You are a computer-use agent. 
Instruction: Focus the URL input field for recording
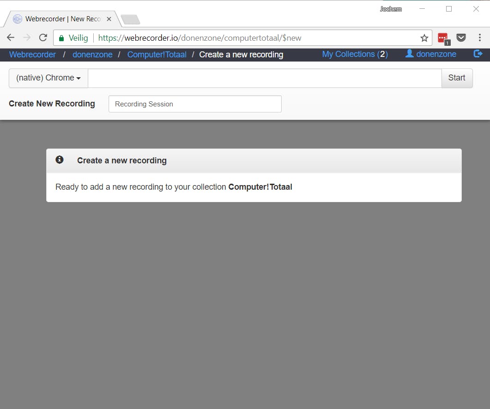coord(265,78)
